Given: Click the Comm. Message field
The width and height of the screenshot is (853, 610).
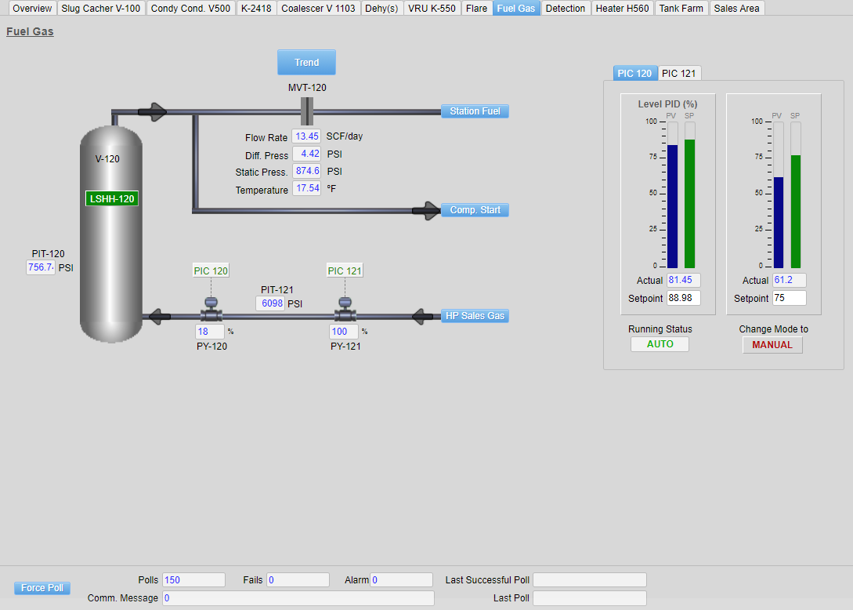Looking at the screenshot, I should click(298, 598).
